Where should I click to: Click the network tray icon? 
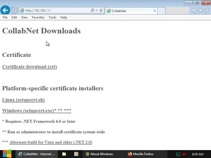click(x=178, y=154)
